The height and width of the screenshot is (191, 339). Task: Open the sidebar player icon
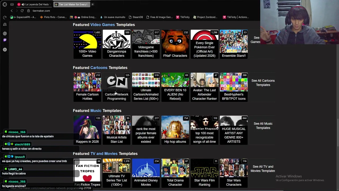[5, 50]
